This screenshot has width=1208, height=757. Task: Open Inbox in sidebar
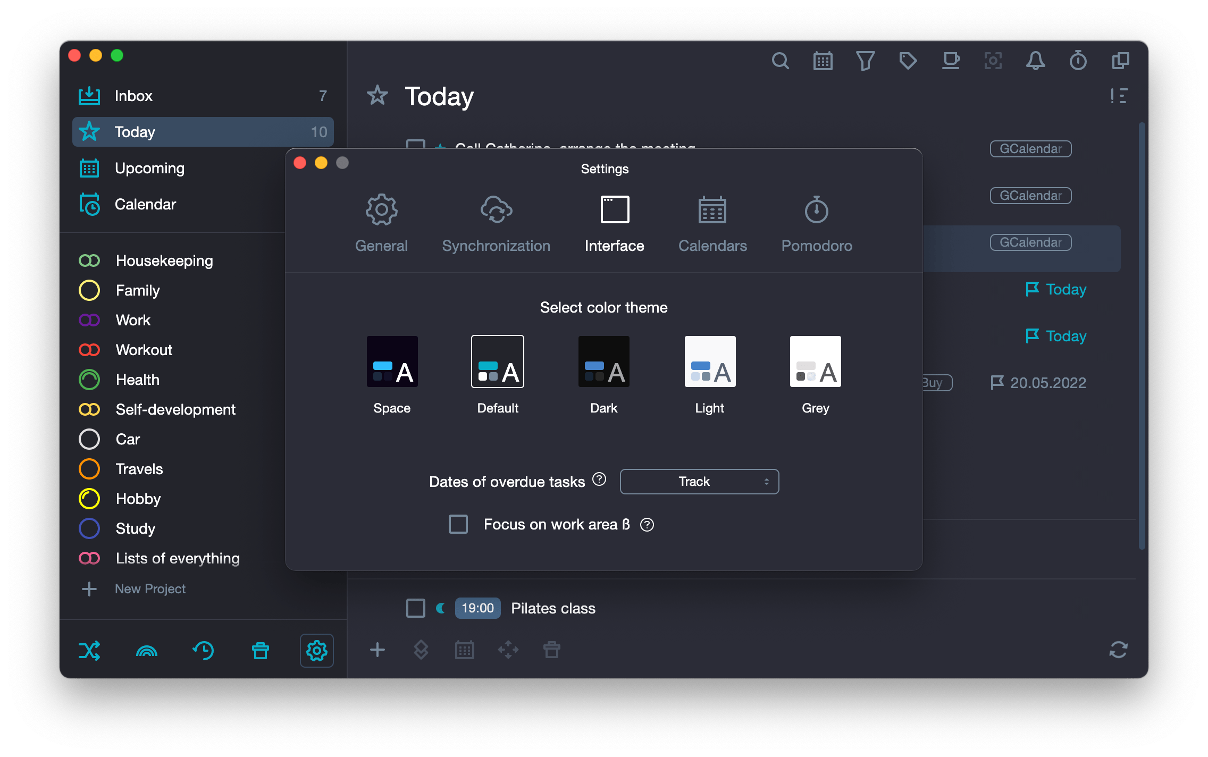coord(203,96)
